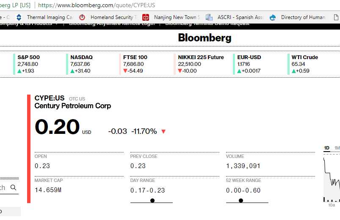The height and width of the screenshot is (220, 340).
Task: Click the 52 Week Range slider marker
Action: pyautogui.click(x=241, y=201)
